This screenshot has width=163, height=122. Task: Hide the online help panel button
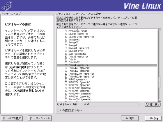pyautogui.click(x=12, y=118)
